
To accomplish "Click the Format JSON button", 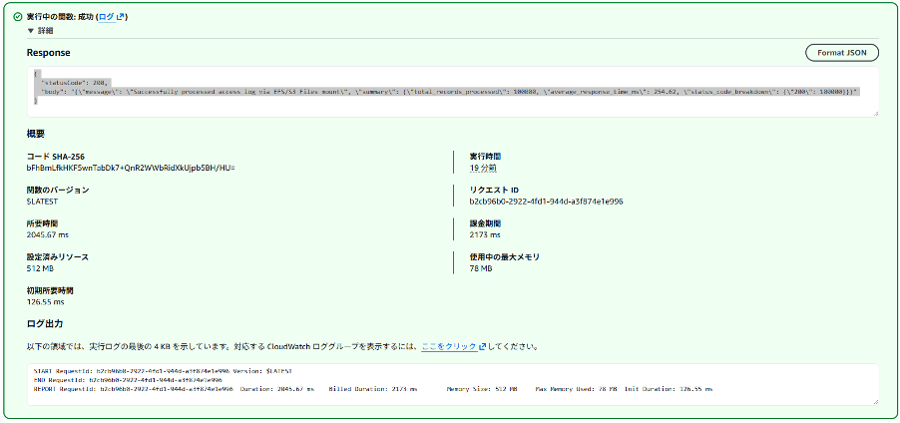I will (842, 53).
